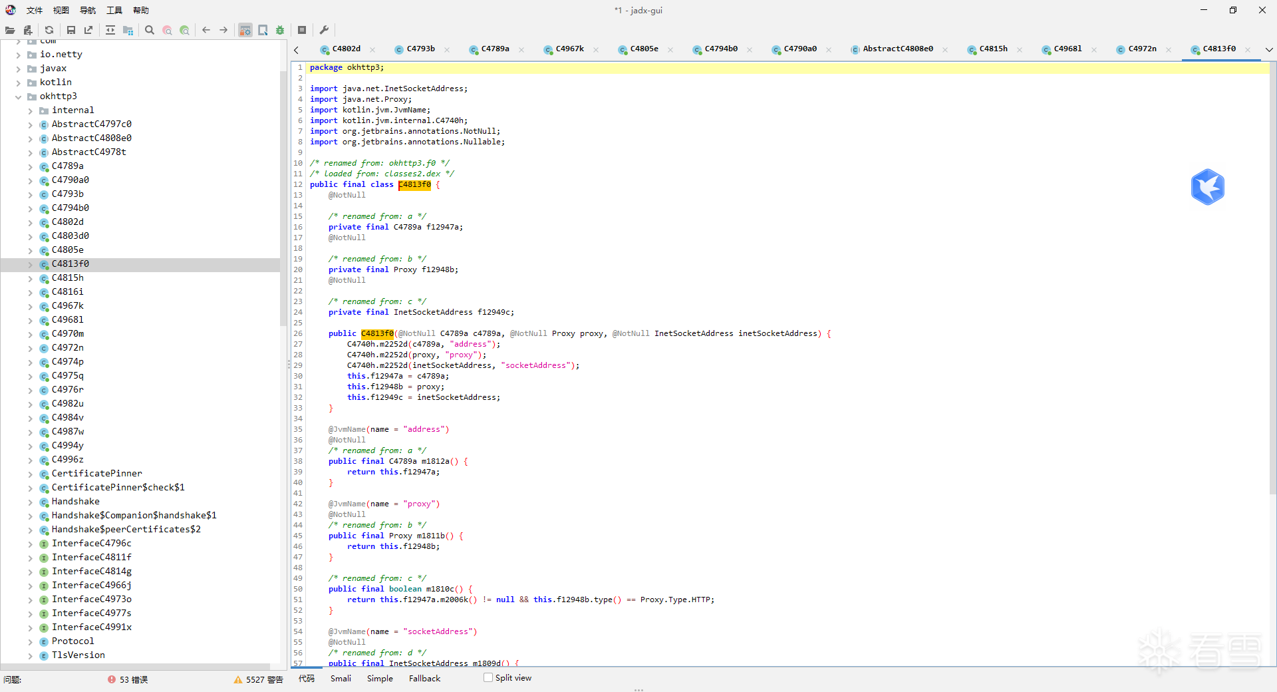Image resolution: width=1277 pixels, height=692 pixels.
Task: Click the export project toolbar icon
Action: pos(88,30)
